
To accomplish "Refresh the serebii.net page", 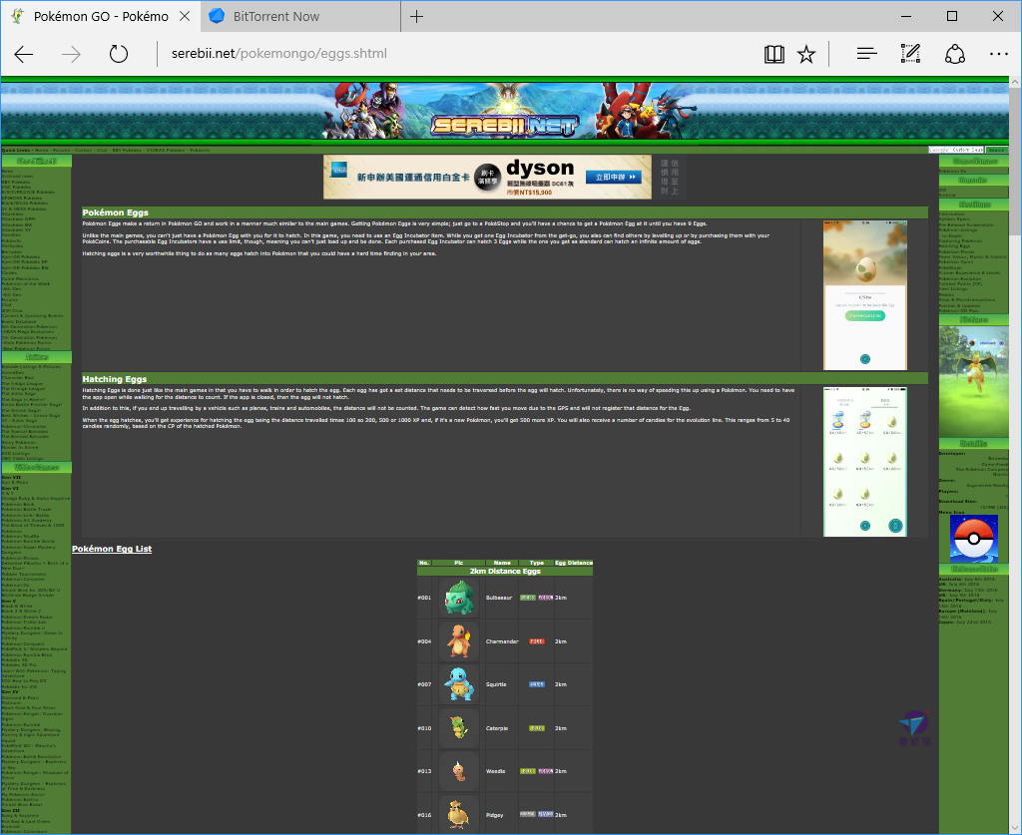I will [119, 54].
